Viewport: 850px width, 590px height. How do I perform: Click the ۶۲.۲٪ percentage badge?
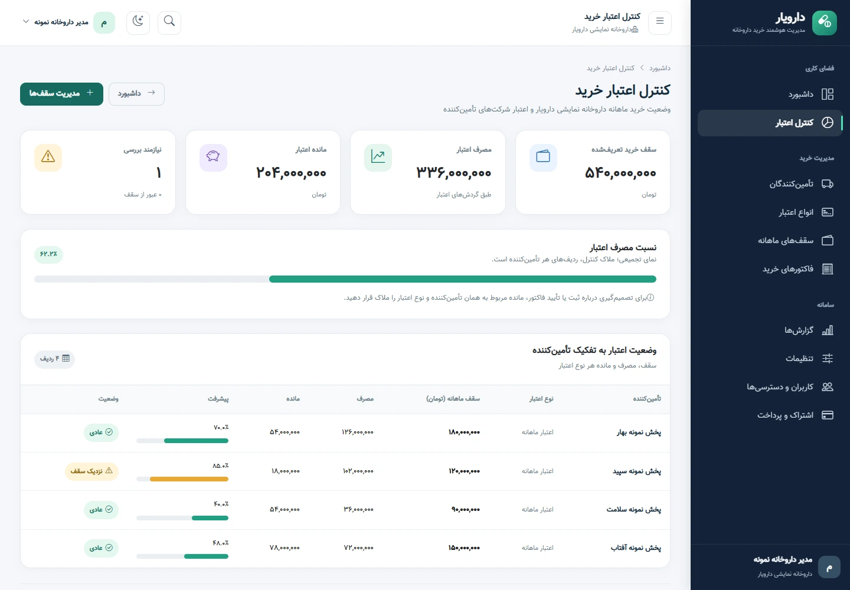pos(48,254)
